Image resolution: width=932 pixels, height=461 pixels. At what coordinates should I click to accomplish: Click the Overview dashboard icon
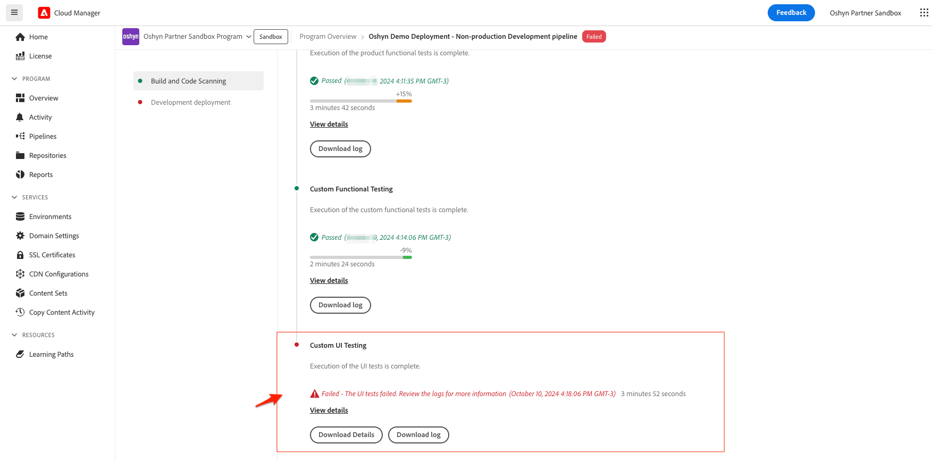click(20, 98)
